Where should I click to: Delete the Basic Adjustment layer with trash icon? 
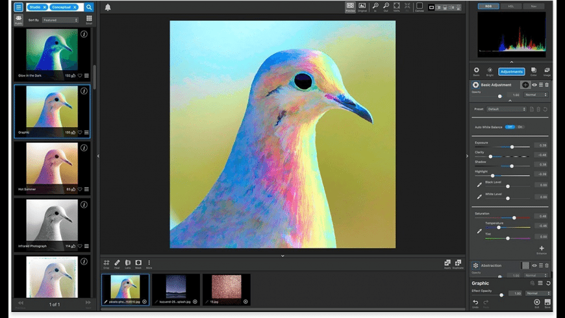coord(547,85)
